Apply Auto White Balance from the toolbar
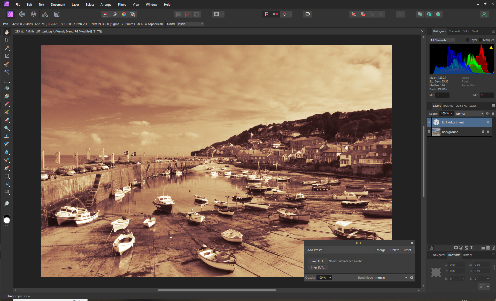The image size is (496, 301). [x=133, y=14]
